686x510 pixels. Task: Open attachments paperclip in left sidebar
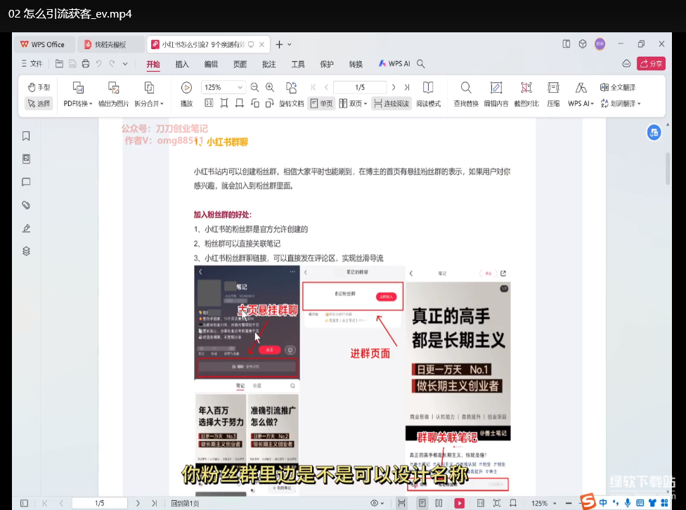[x=26, y=205]
